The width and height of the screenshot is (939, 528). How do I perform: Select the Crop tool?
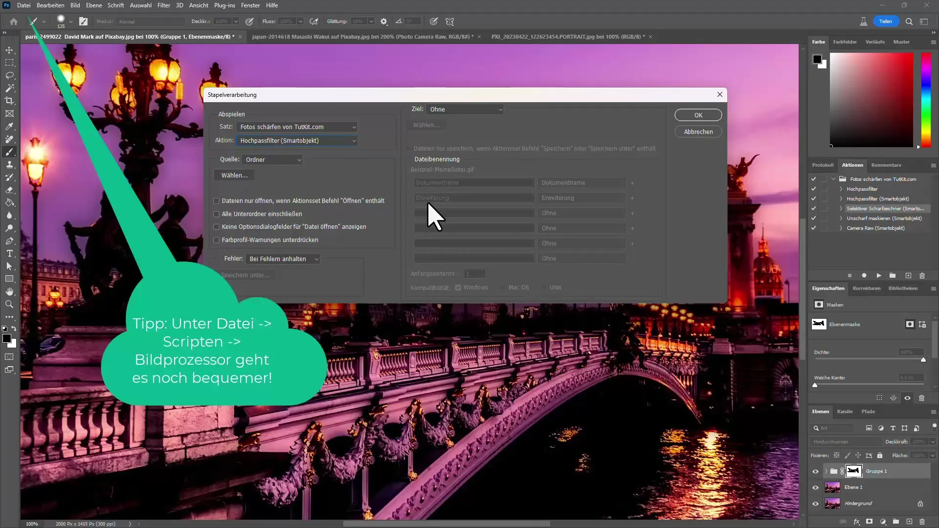[x=9, y=101]
